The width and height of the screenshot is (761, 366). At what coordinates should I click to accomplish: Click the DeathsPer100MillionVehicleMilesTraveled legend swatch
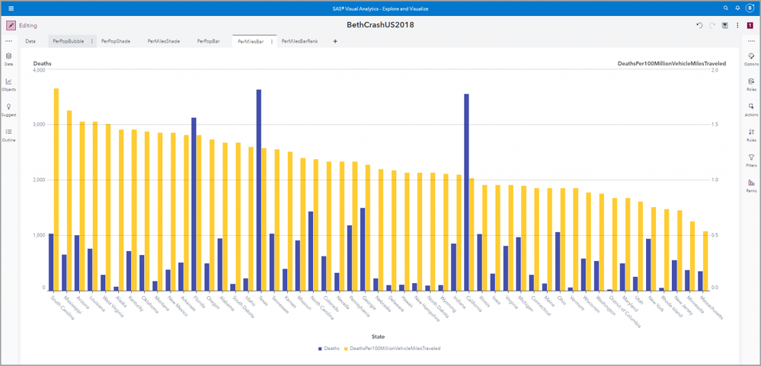346,348
